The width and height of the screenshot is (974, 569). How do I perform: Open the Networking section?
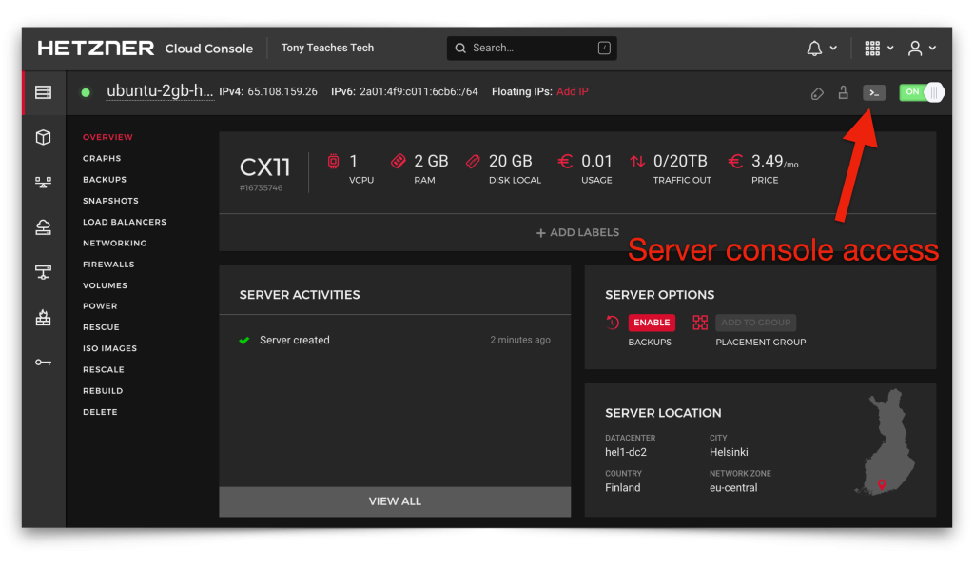[115, 243]
